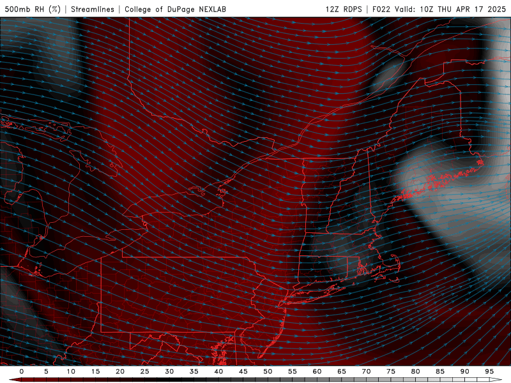Click the colorbar label "50"
This screenshot has width=511, height=383.
268,372
